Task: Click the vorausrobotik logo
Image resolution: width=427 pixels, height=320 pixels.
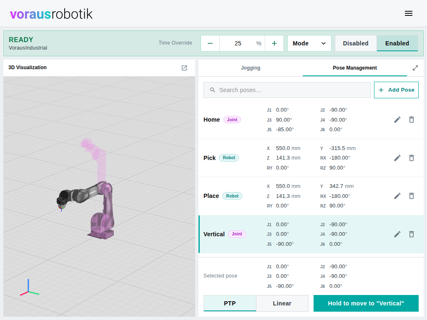Action: coord(51,14)
